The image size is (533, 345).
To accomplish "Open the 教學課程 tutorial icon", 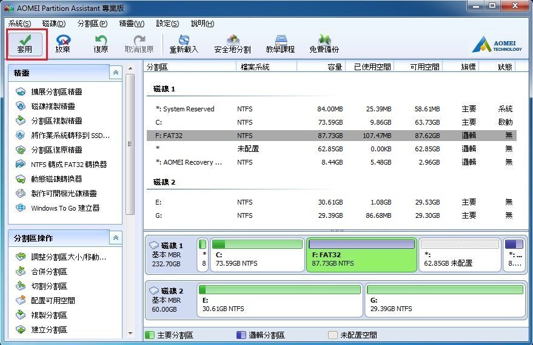I will (280, 44).
